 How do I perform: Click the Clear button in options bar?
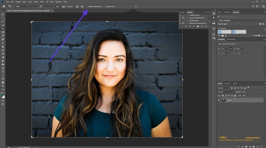point(57,6)
